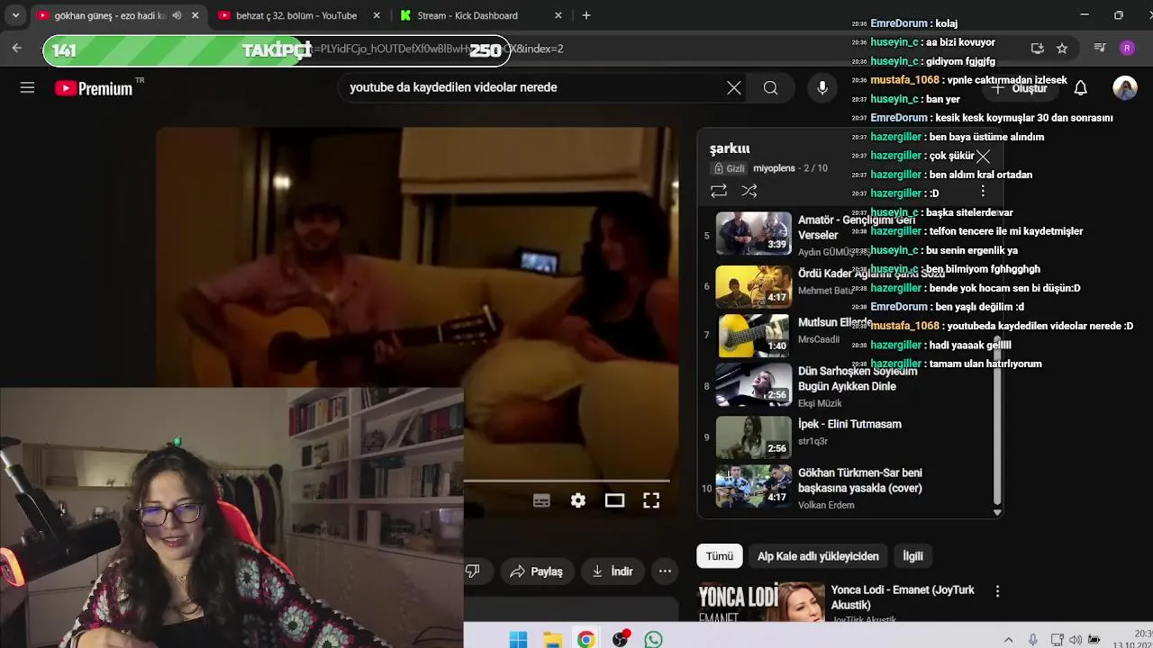
Task: Close the Stream - Kick Dashboard tab
Action: click(x=558, y=15)
